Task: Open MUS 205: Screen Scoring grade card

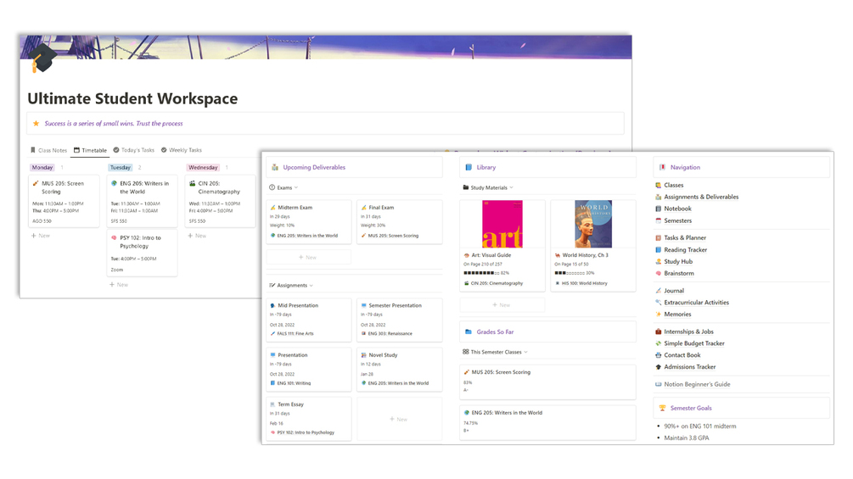Action: (x=547, y=382)
